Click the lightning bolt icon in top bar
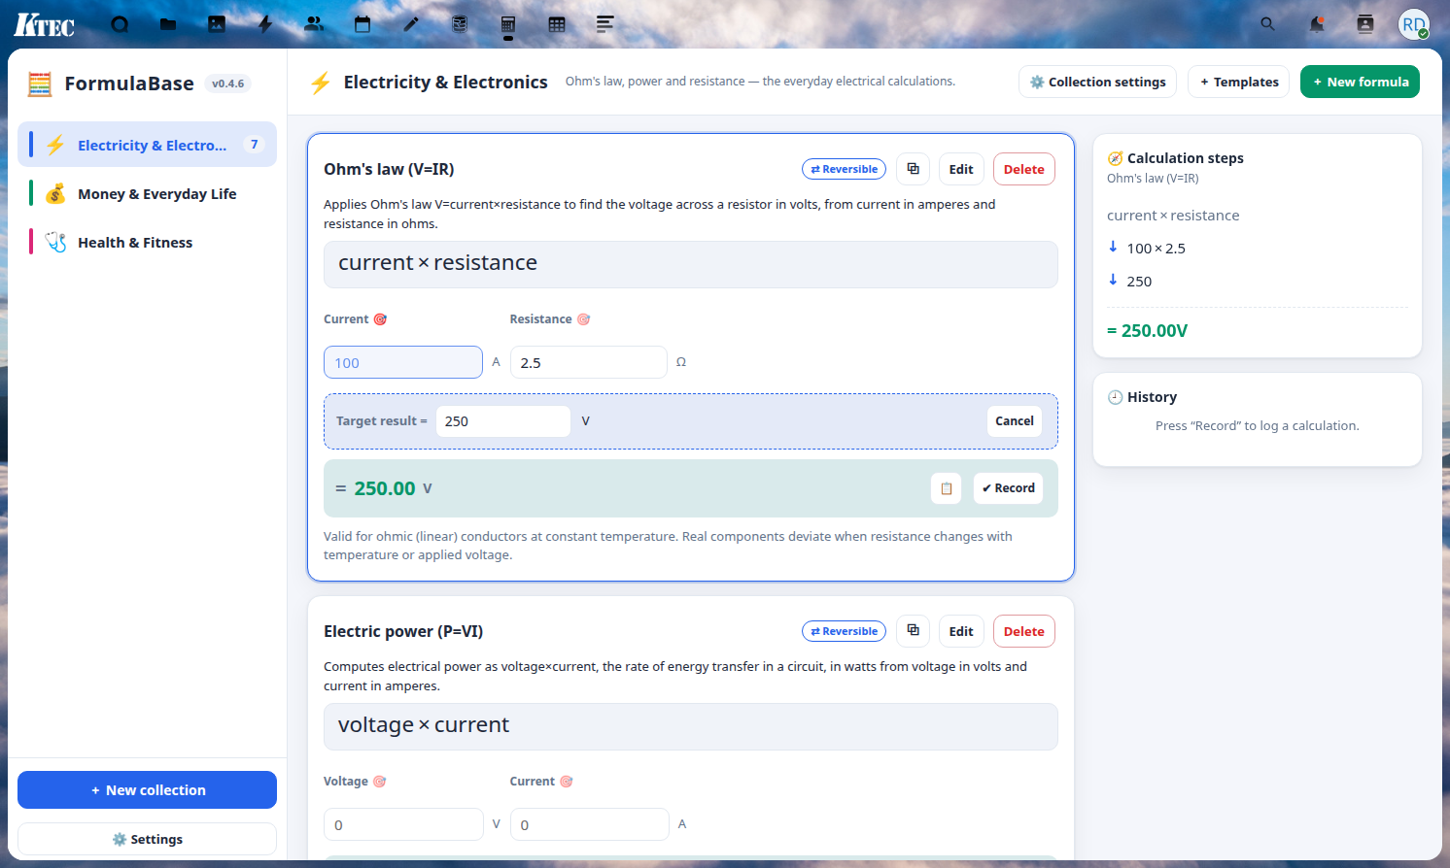 (x=265, y=24)
